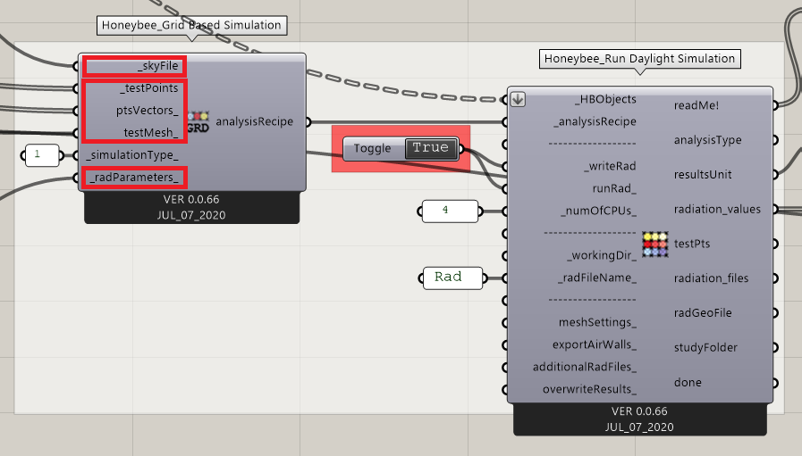Click the GRD icon on Grid Based Simulation
The height and width of the screenshot is (456, 802).
(198, 122)
